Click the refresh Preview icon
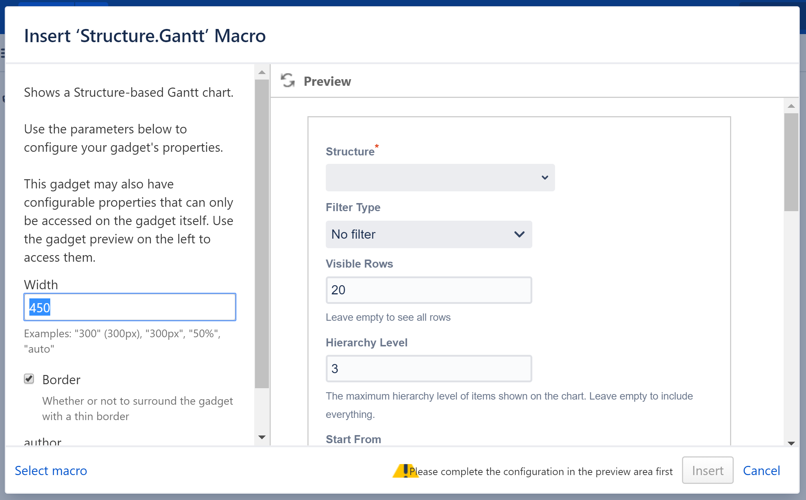The image size is (806, 500). click(288, 81)
